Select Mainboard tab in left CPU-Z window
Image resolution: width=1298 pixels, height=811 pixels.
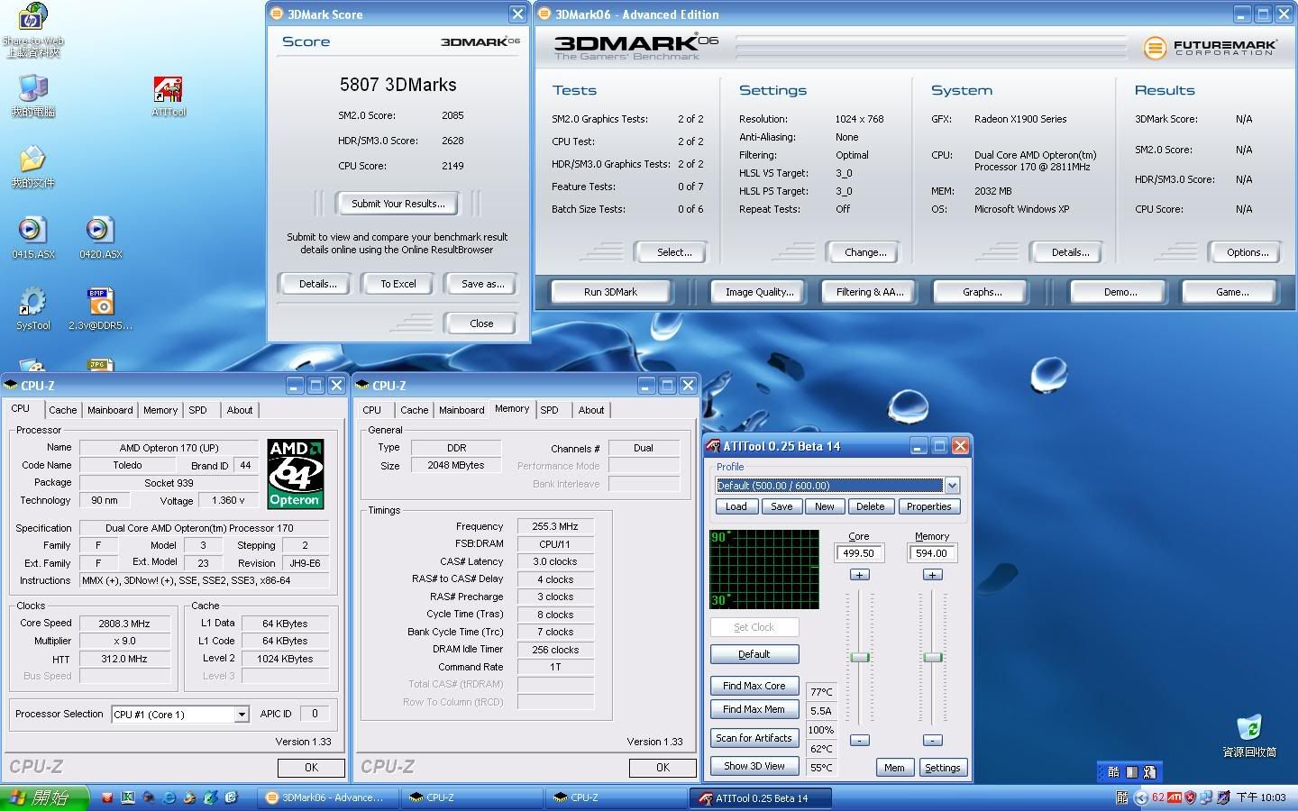[110, 410]
